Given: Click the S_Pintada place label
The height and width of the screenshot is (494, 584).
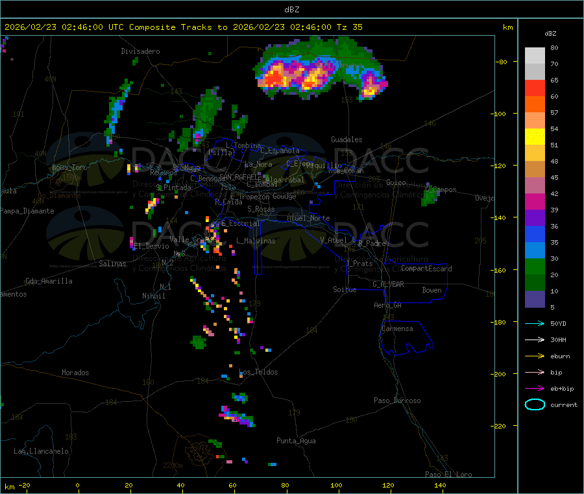Looking at the screenshot, I should (173, 188).
